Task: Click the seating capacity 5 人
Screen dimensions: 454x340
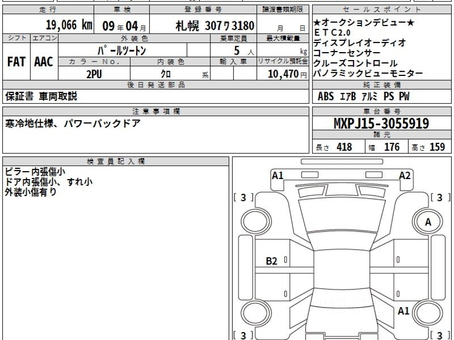Action: pos(244,50)
